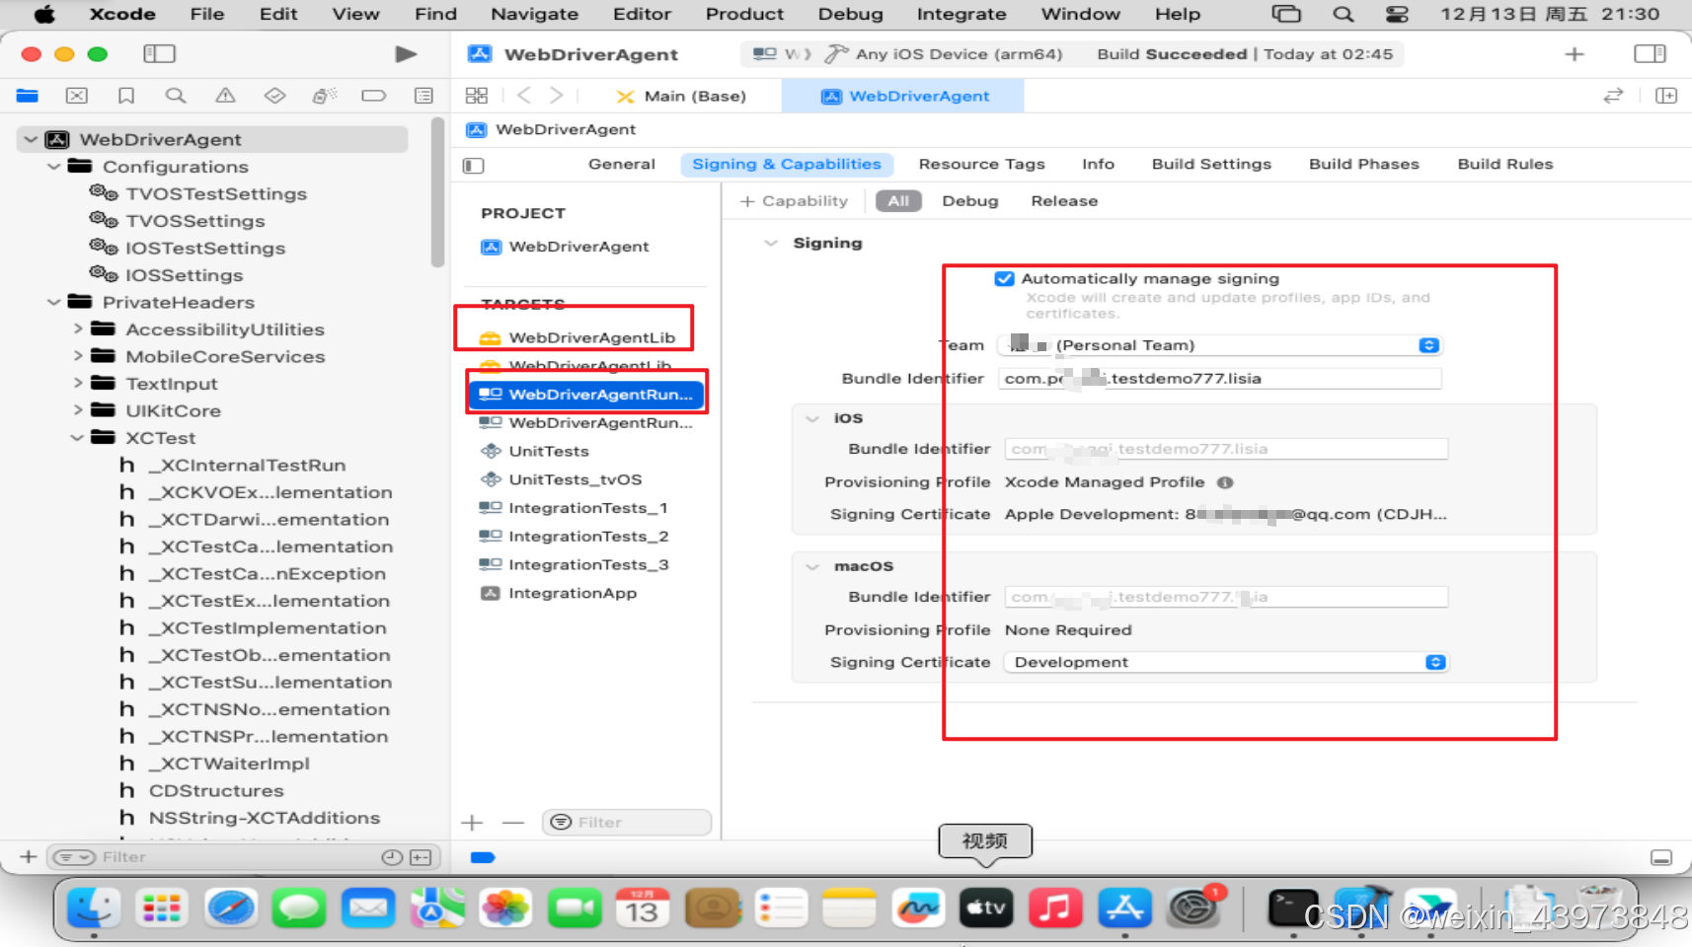Expand the UIKitCore folder
This screenshot has height=947, width=1692.
[78, 410]
